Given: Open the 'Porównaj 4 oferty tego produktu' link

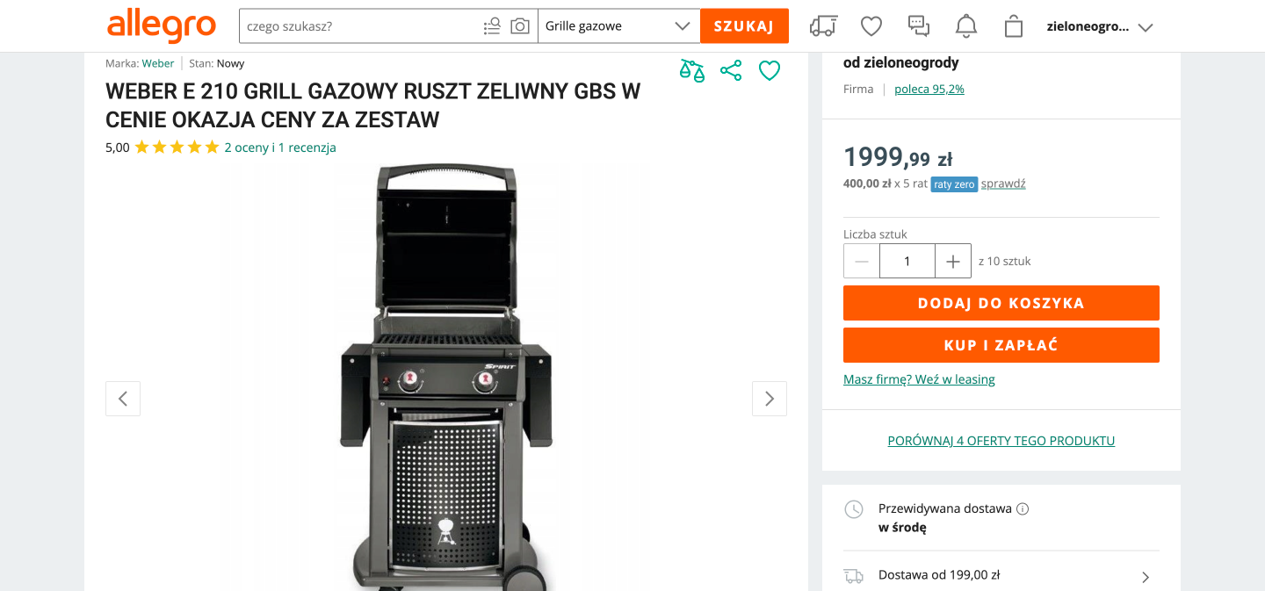Looking at the screenshot, I should coord(1001,441).
